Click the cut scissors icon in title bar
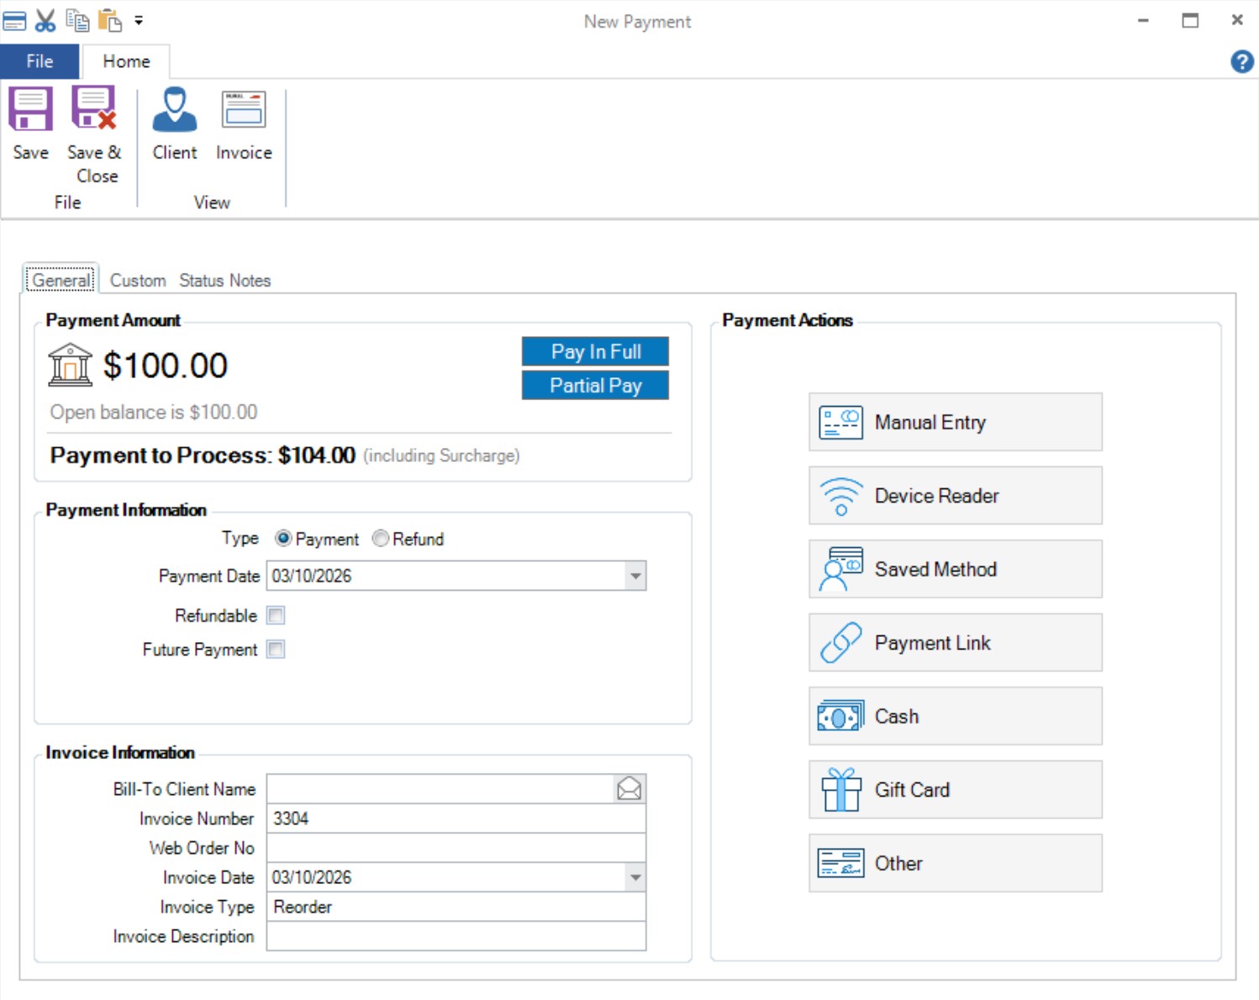 click(45, 20)
